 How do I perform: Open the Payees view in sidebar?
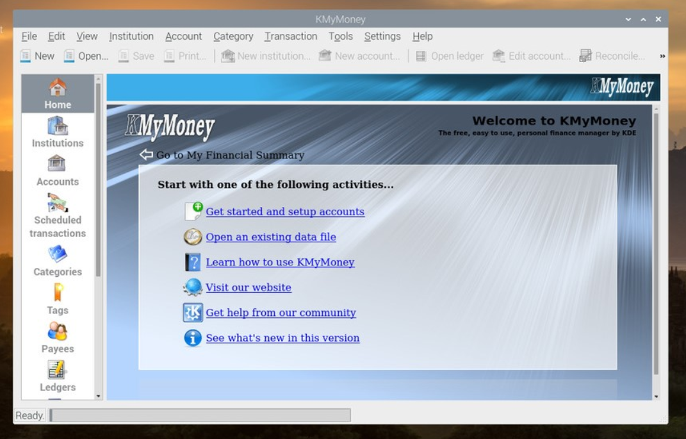click(57, 338)
